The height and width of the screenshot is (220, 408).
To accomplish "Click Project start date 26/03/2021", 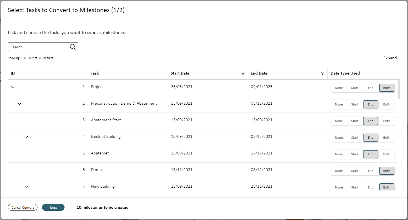I will pos(181,87).
